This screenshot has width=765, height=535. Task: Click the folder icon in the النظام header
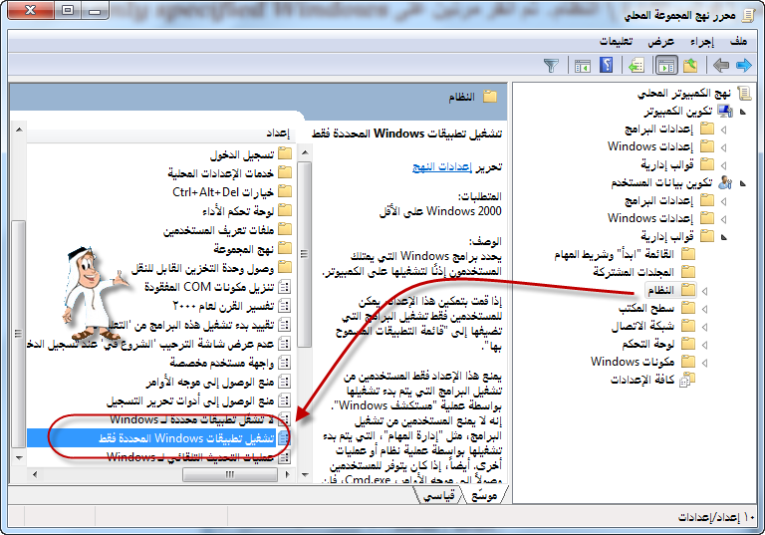click(x=490, y=97)
